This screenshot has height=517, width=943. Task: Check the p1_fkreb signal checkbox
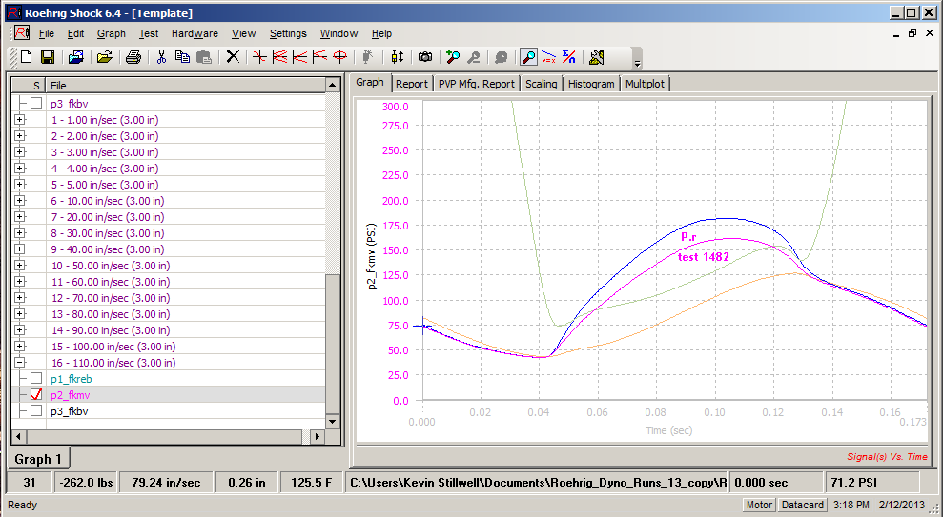(x=36, y=378)
